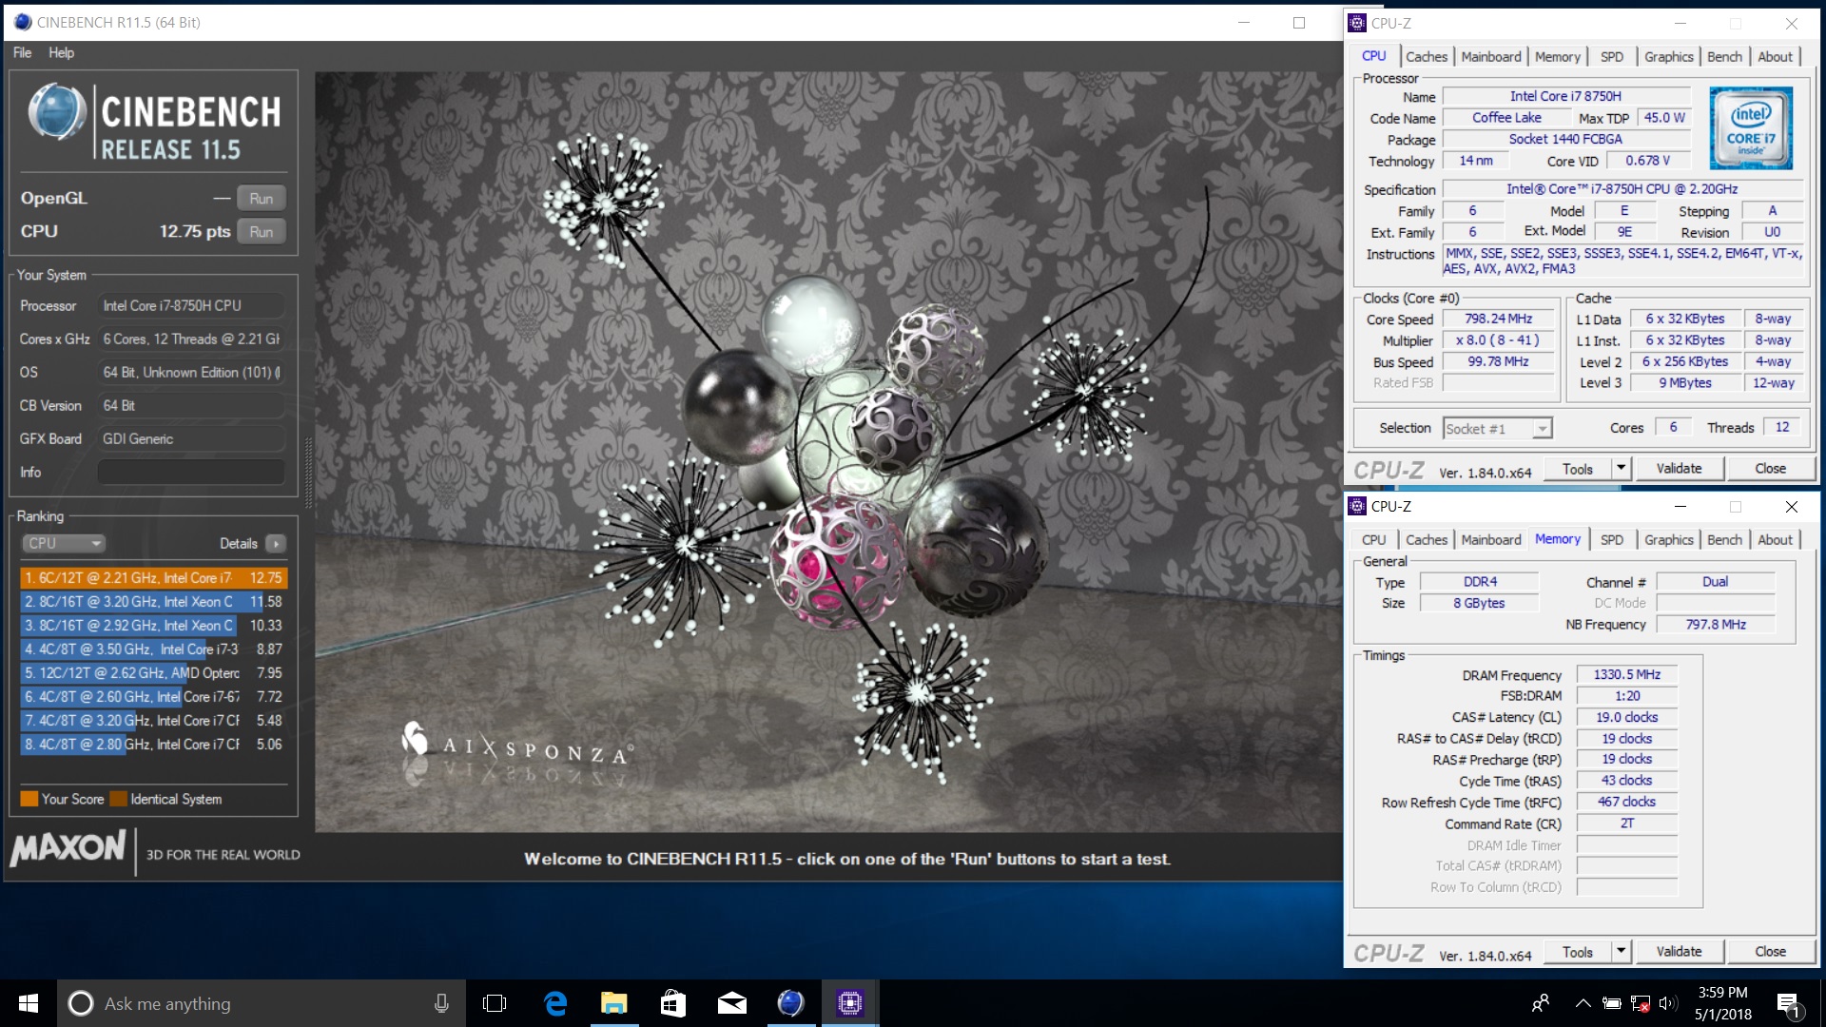Open the About tab in lower CPU-Z
The width and height of the screenshot is (1826, 1027).
(1775, 540)
